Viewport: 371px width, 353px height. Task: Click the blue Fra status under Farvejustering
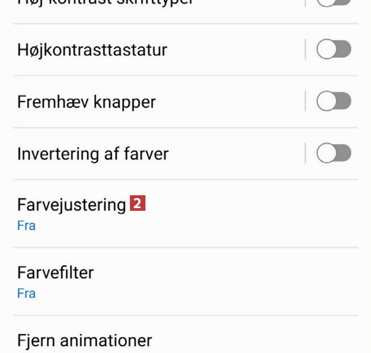coord(26,226)
